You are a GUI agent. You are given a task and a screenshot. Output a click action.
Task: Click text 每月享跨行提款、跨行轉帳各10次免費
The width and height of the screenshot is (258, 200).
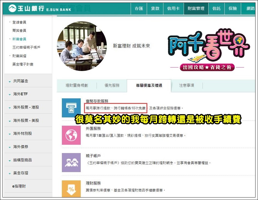pos(115,108)
